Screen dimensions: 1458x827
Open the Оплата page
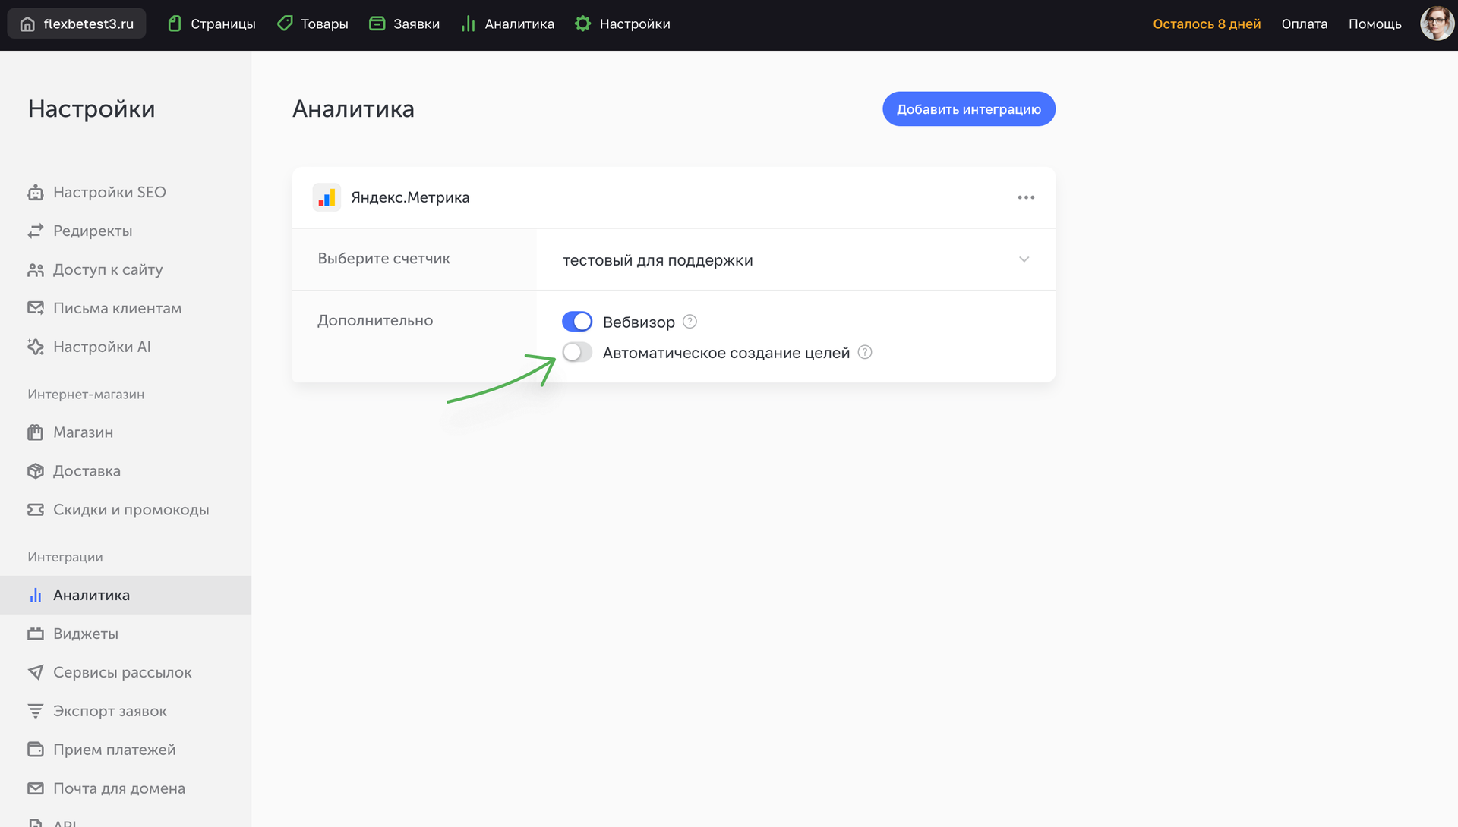pos(1304,24)
